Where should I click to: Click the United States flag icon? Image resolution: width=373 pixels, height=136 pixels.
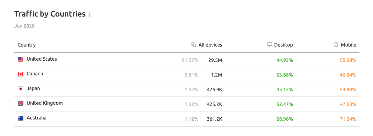21,59
